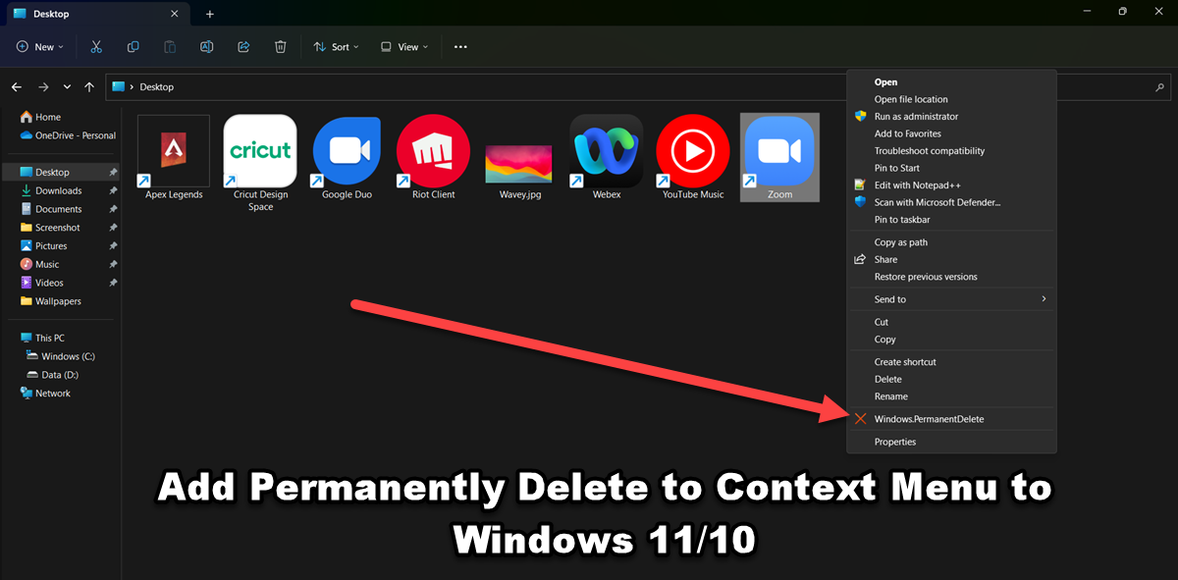
Task: Open the Sort dropdown
Action: 336,47
